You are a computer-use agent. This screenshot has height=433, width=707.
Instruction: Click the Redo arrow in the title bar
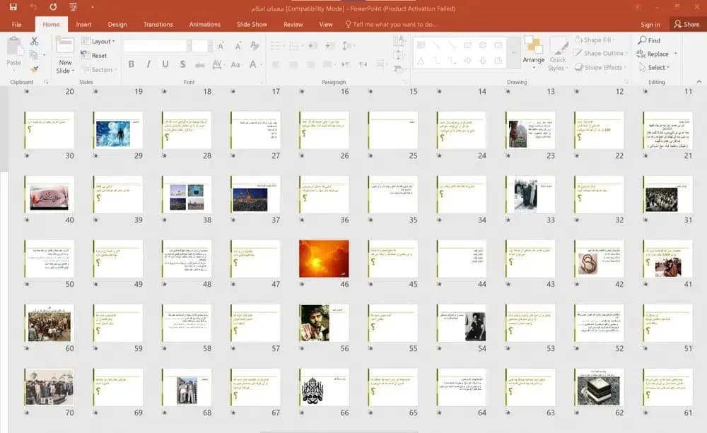tap(53, 7)
